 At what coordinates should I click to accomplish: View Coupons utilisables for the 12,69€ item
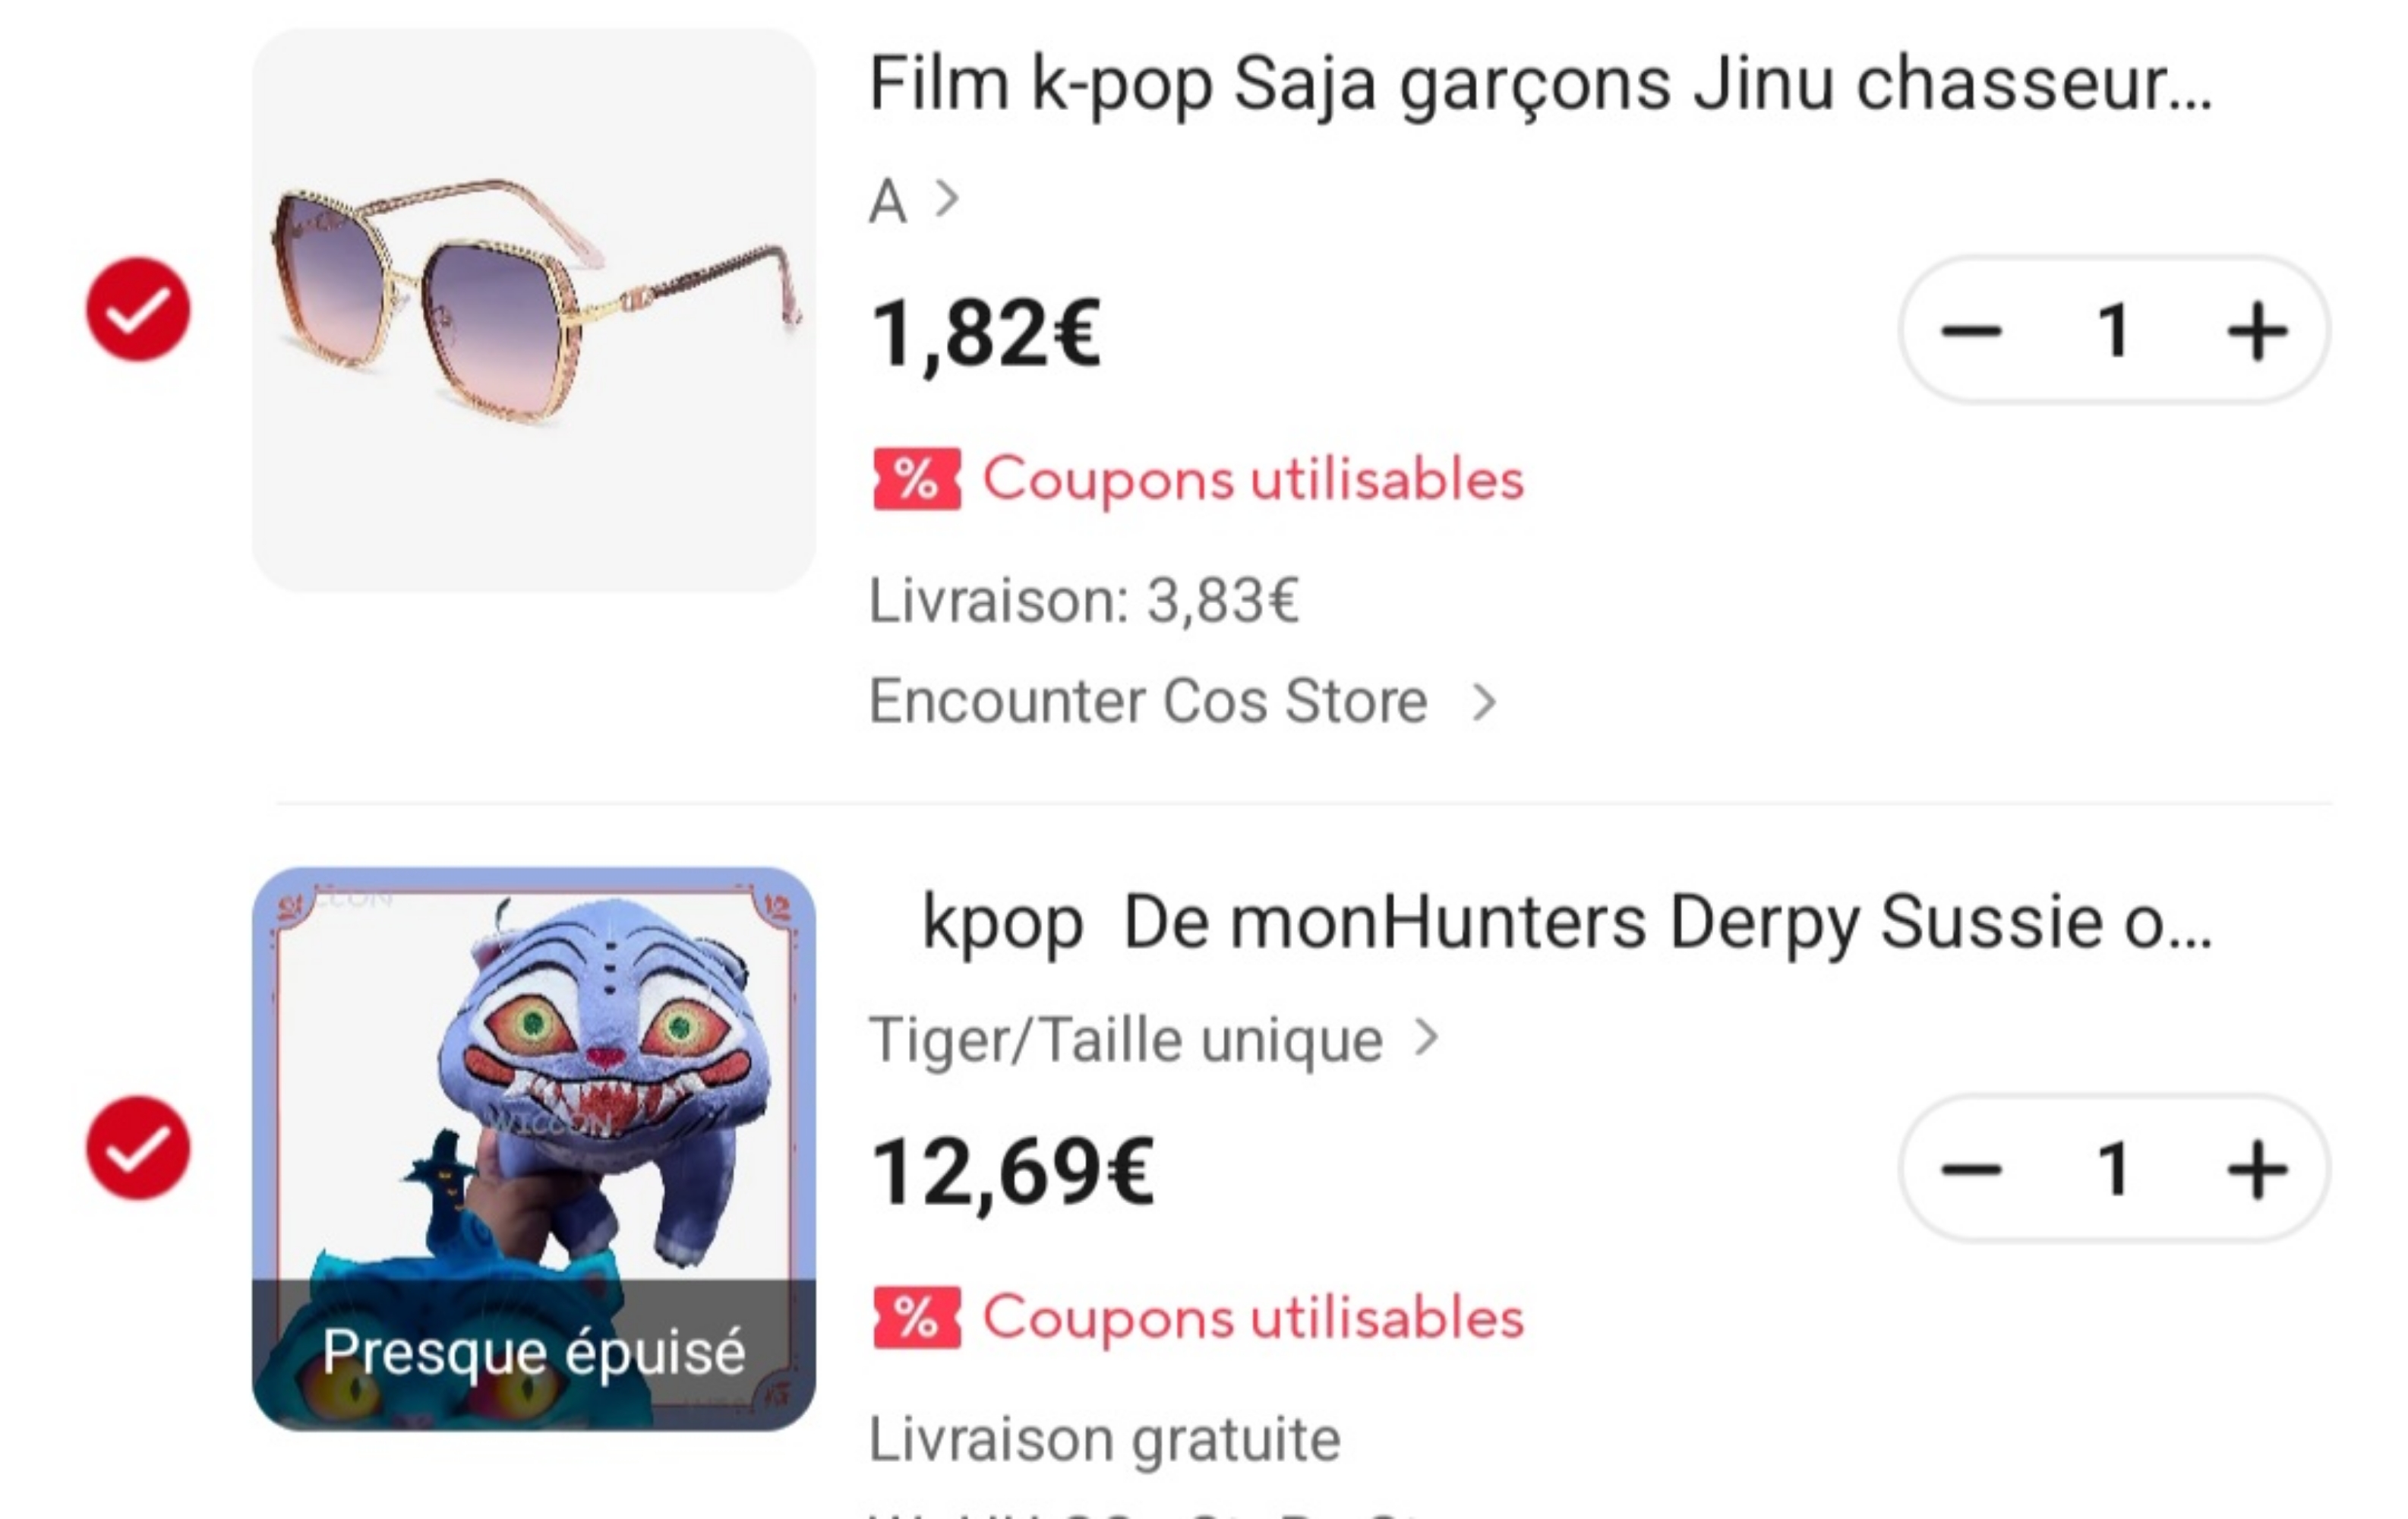[x=1253, y=1317]
